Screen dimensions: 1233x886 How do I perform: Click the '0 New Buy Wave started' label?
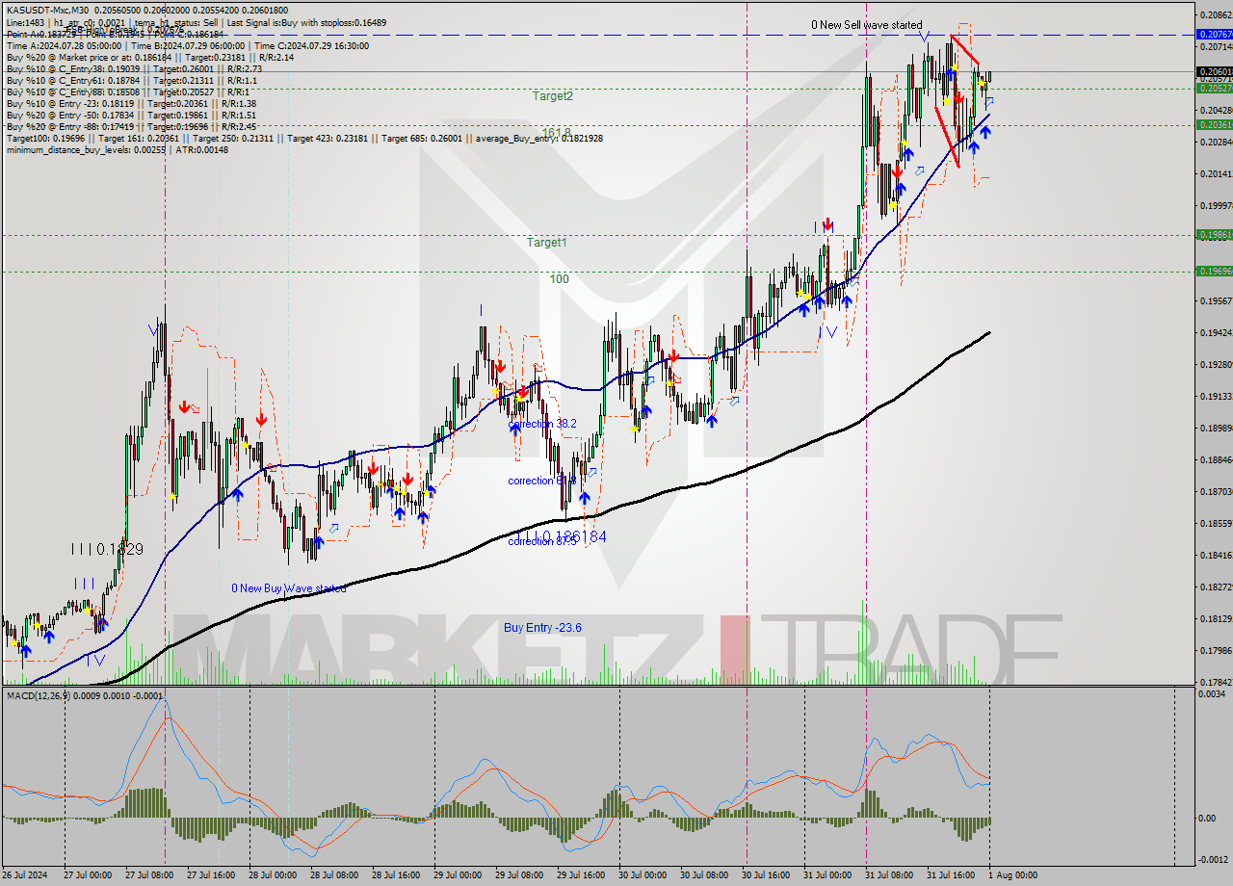[x=288, y=587]
